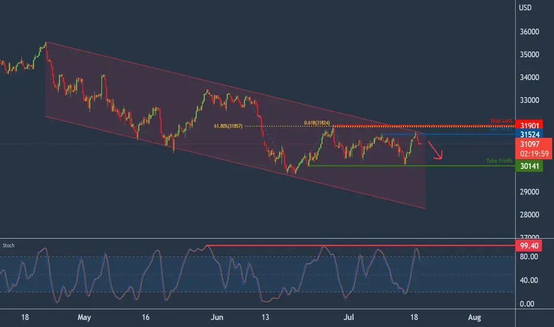The width and height of the screenshot is (554, 327).
Task: Click the May date on time axis
Action: point(84,317)
